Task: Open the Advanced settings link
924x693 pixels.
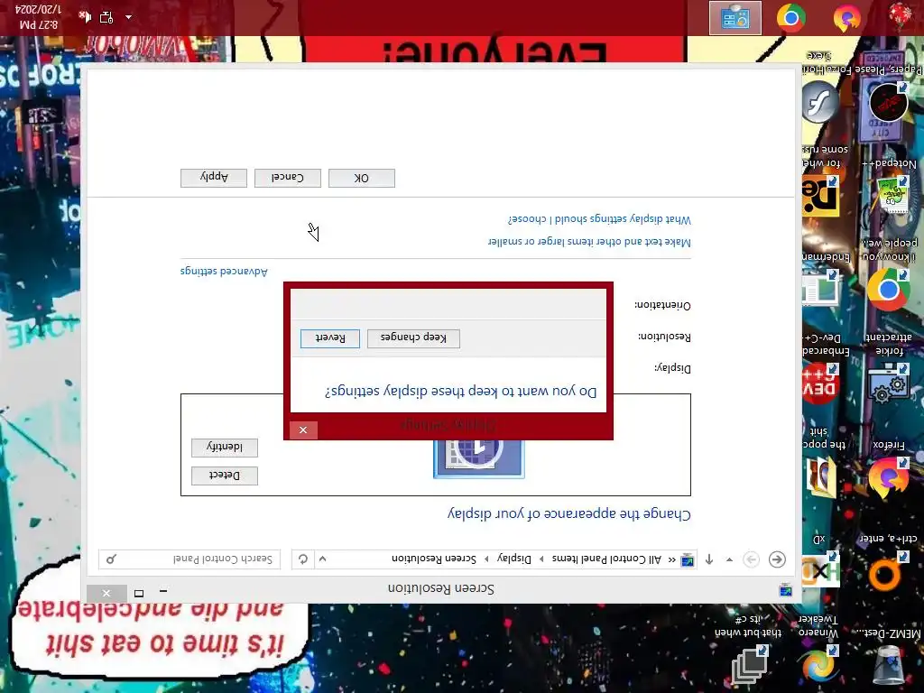Action: pyautogui.click(x=224, y=272)
